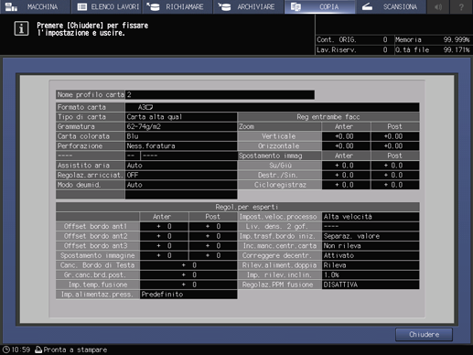Click Impost. veloc. processo Alta velocità value
Viewport: 473px width, 355px height.
pos(371,217)
